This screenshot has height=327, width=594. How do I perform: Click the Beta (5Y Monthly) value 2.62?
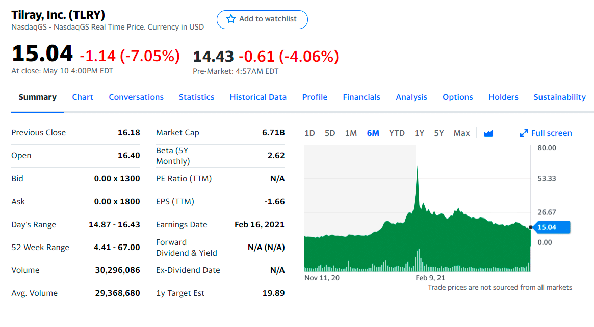click(276, 155)
